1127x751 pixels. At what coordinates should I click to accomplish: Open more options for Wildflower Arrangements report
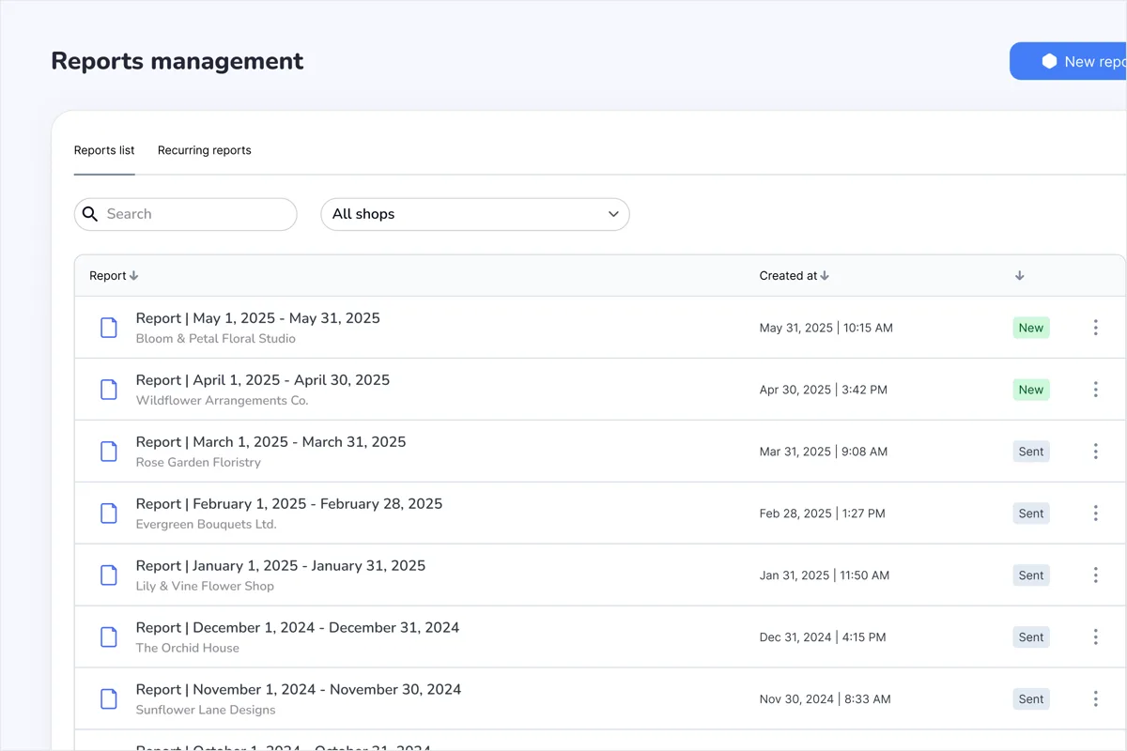coord(1095,390)
